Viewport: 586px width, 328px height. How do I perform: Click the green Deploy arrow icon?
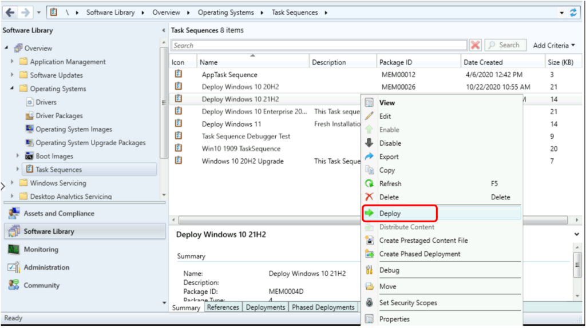point(369,213)
